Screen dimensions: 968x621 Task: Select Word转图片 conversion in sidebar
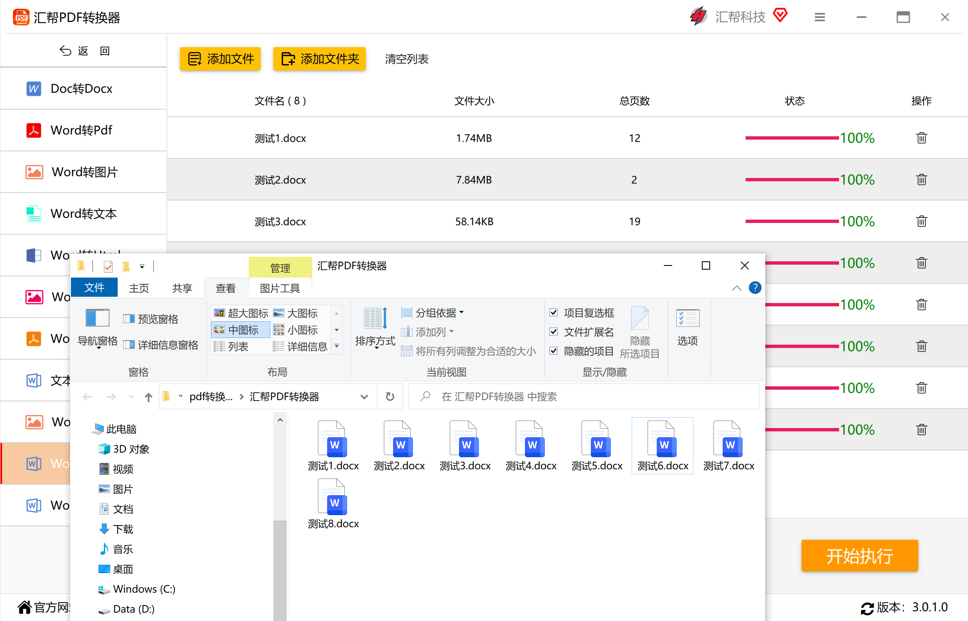pyautogui.click(x=83, y=172)
